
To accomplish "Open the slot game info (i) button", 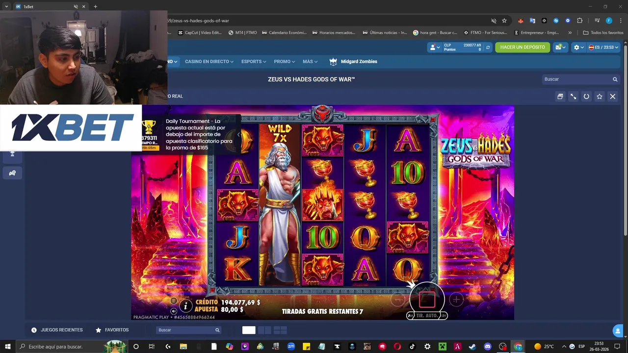I will coord(185,306).
